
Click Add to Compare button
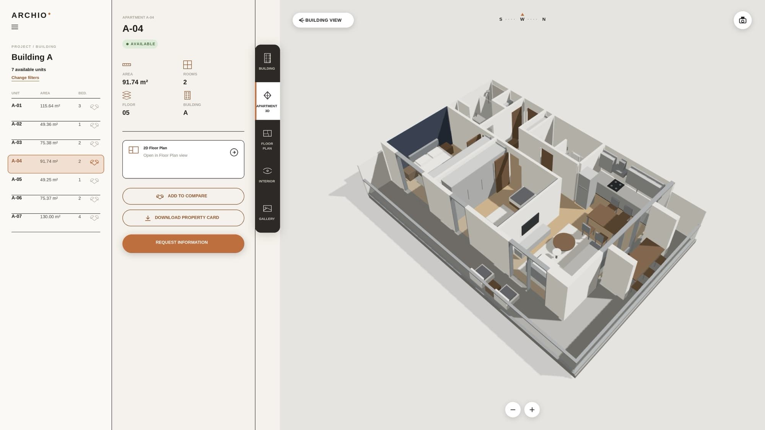(x=183, y=196)
